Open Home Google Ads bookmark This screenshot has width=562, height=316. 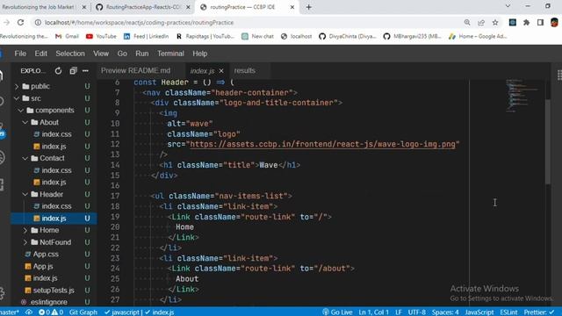coord(478,36)
